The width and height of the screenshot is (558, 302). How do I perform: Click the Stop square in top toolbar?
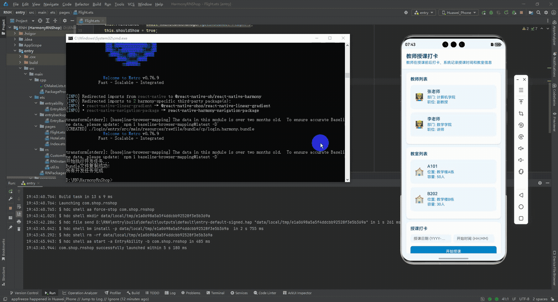point(521,13)
